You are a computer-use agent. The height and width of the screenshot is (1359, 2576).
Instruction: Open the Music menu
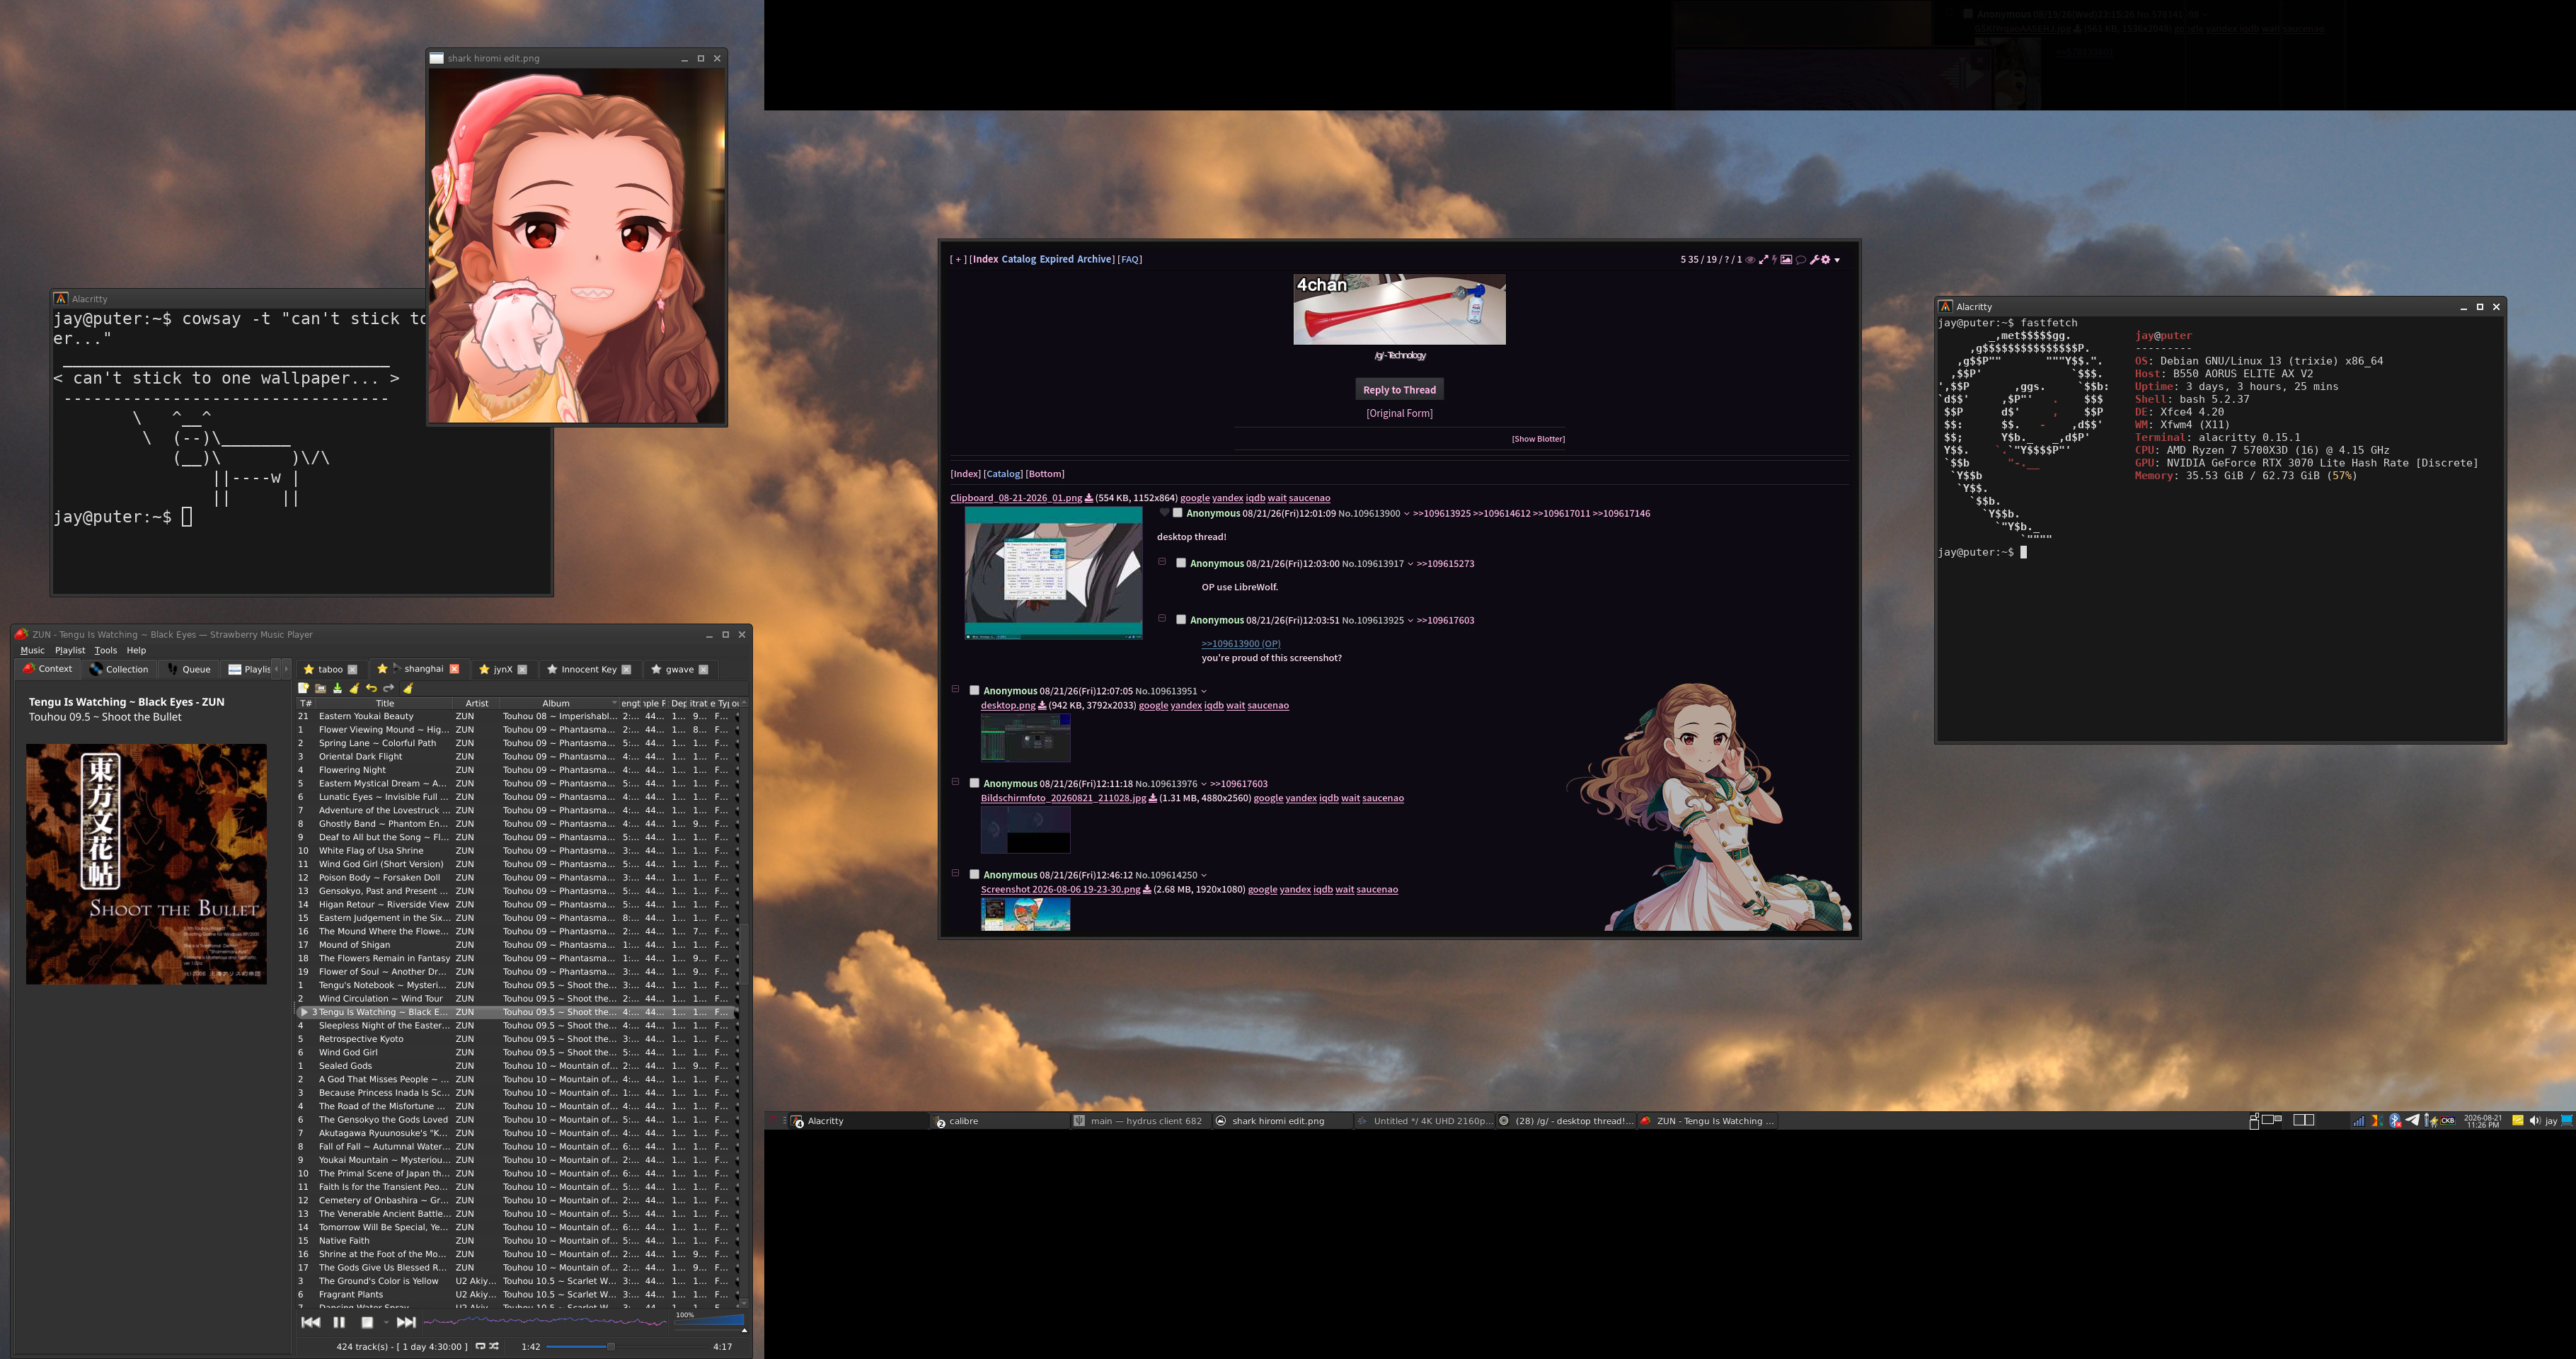[32, 650]
